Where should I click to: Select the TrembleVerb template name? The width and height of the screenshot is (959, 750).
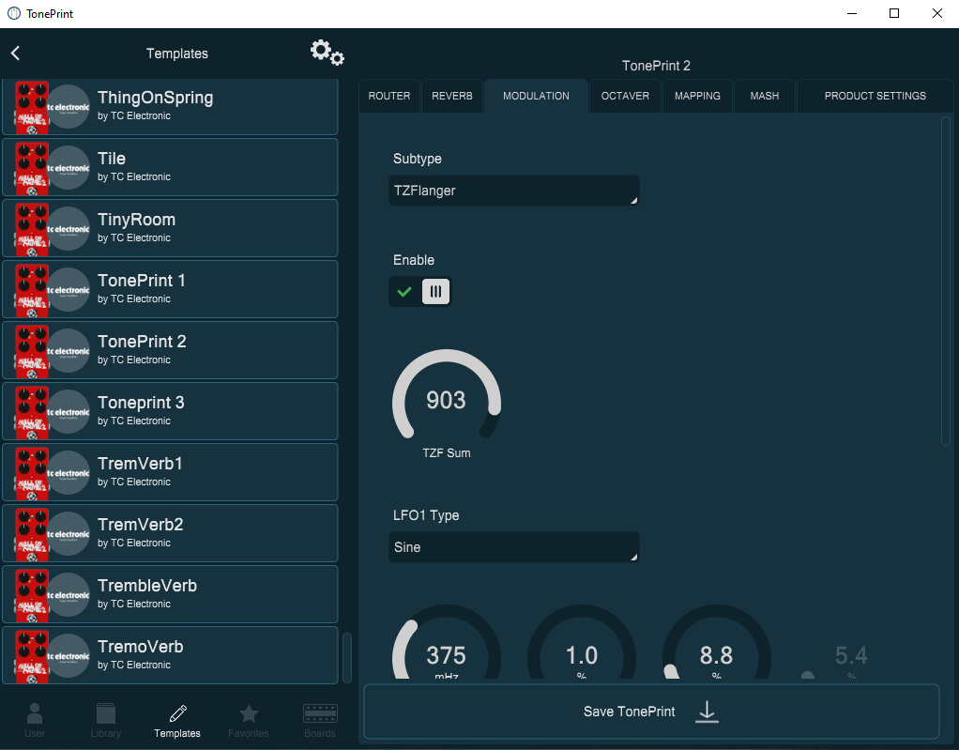147,586
